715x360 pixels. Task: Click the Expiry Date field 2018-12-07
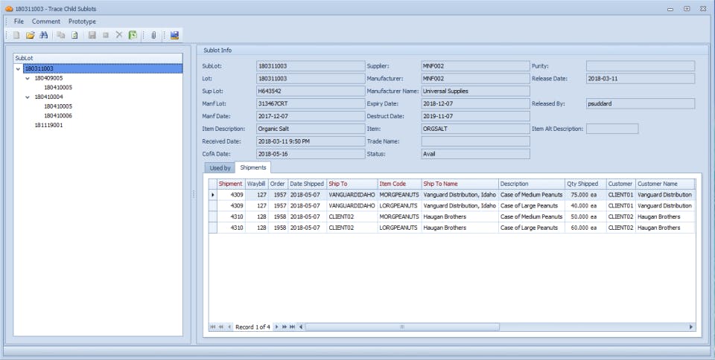[476, 103]
